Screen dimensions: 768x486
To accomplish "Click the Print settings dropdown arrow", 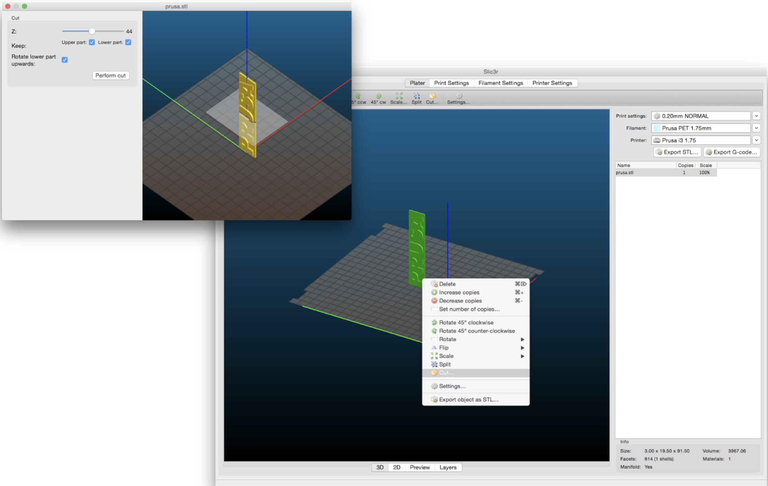I will (756, 116).
